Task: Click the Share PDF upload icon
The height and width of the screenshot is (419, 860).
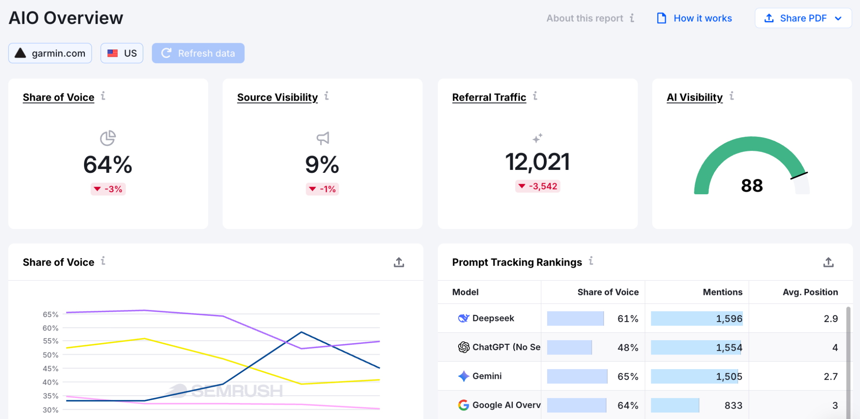Action: 769,18
